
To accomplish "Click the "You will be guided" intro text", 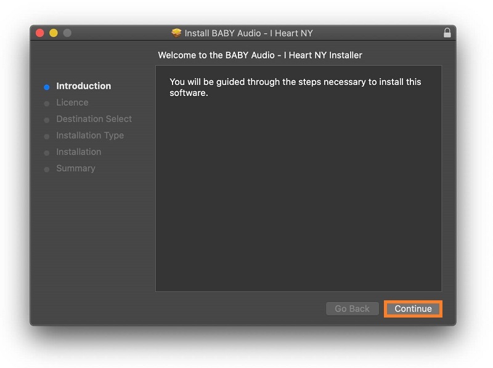I will point(295,87).
